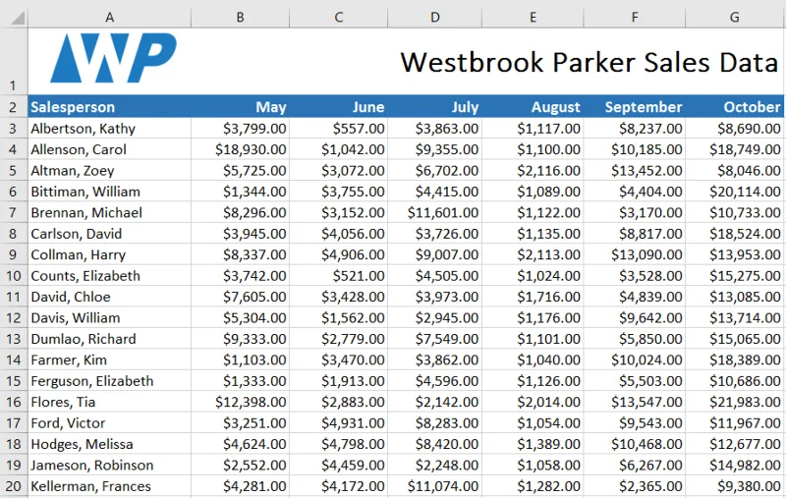Select cell containing Ferguson, Elizabeth
The height and width of the screenshot is (498, 786).
[109, 381]
